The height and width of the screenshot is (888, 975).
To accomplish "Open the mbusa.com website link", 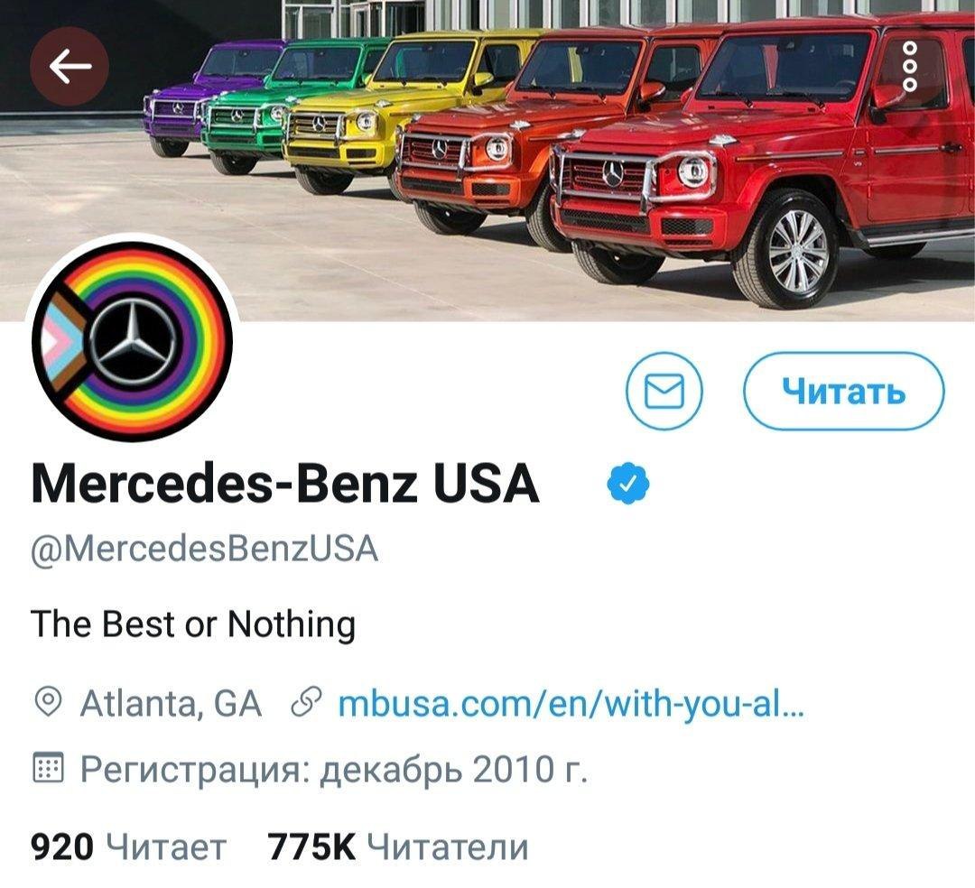I will [571, 704].
